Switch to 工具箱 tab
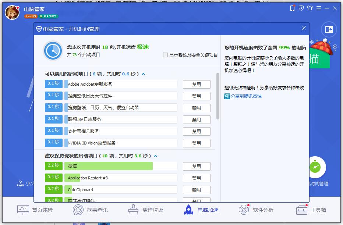Viewport: 343px width, 225px height. pos(311,210)
